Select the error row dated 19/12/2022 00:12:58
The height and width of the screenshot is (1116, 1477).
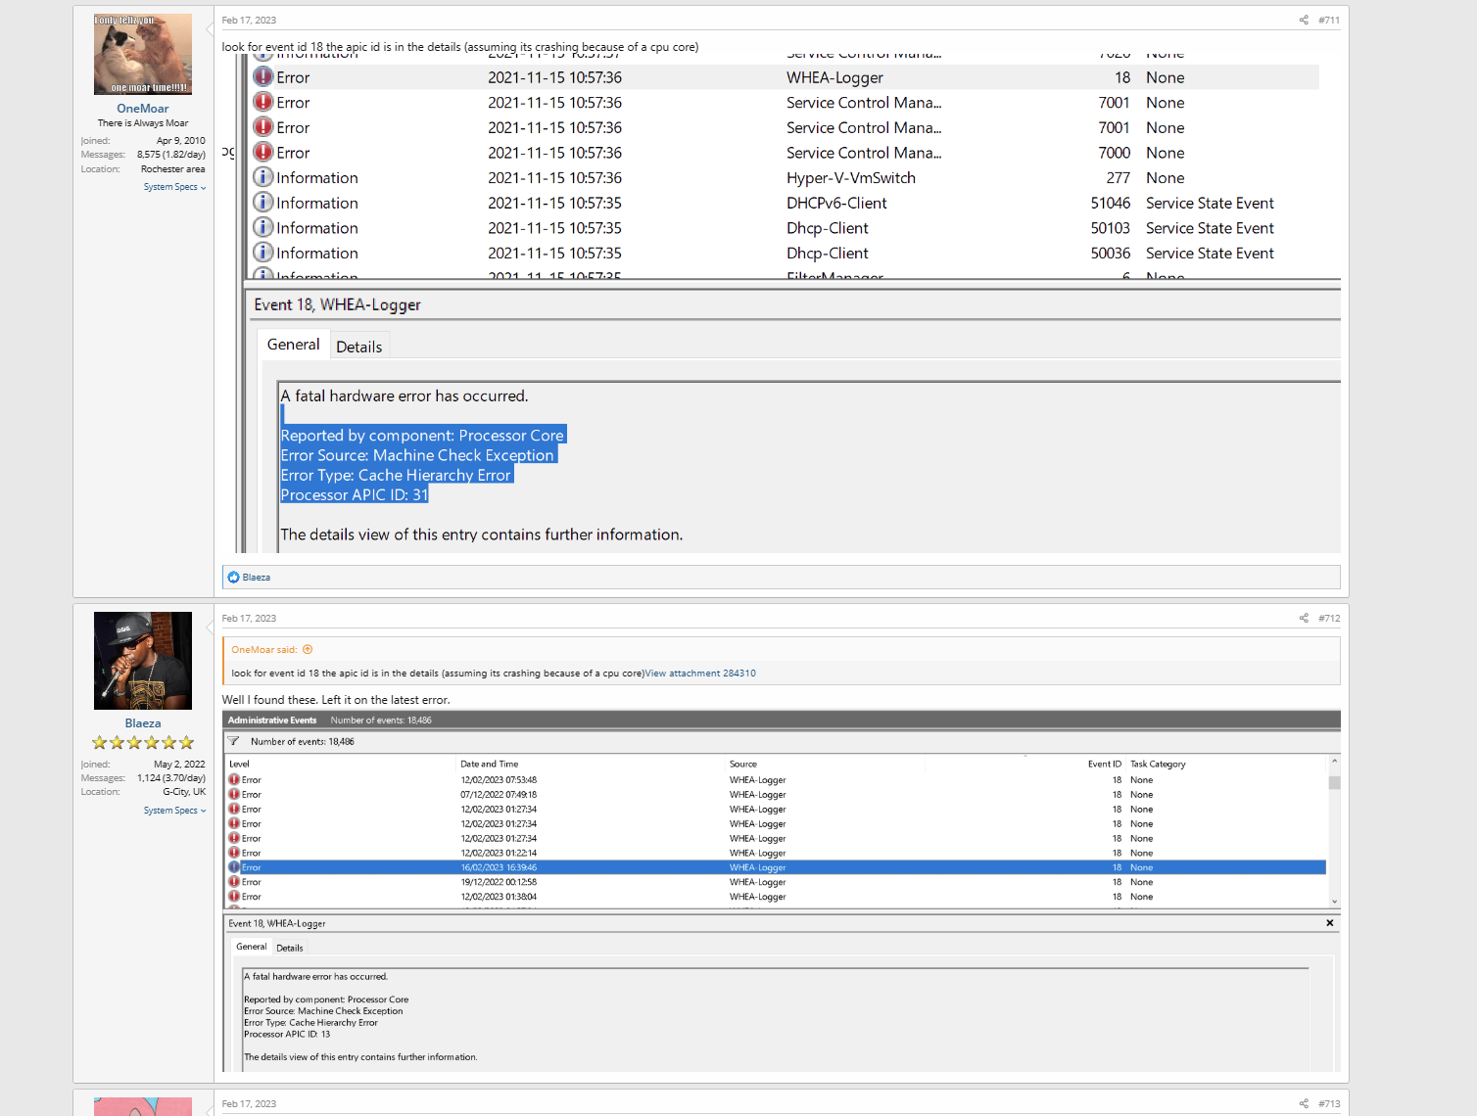(x=776, y=882)
